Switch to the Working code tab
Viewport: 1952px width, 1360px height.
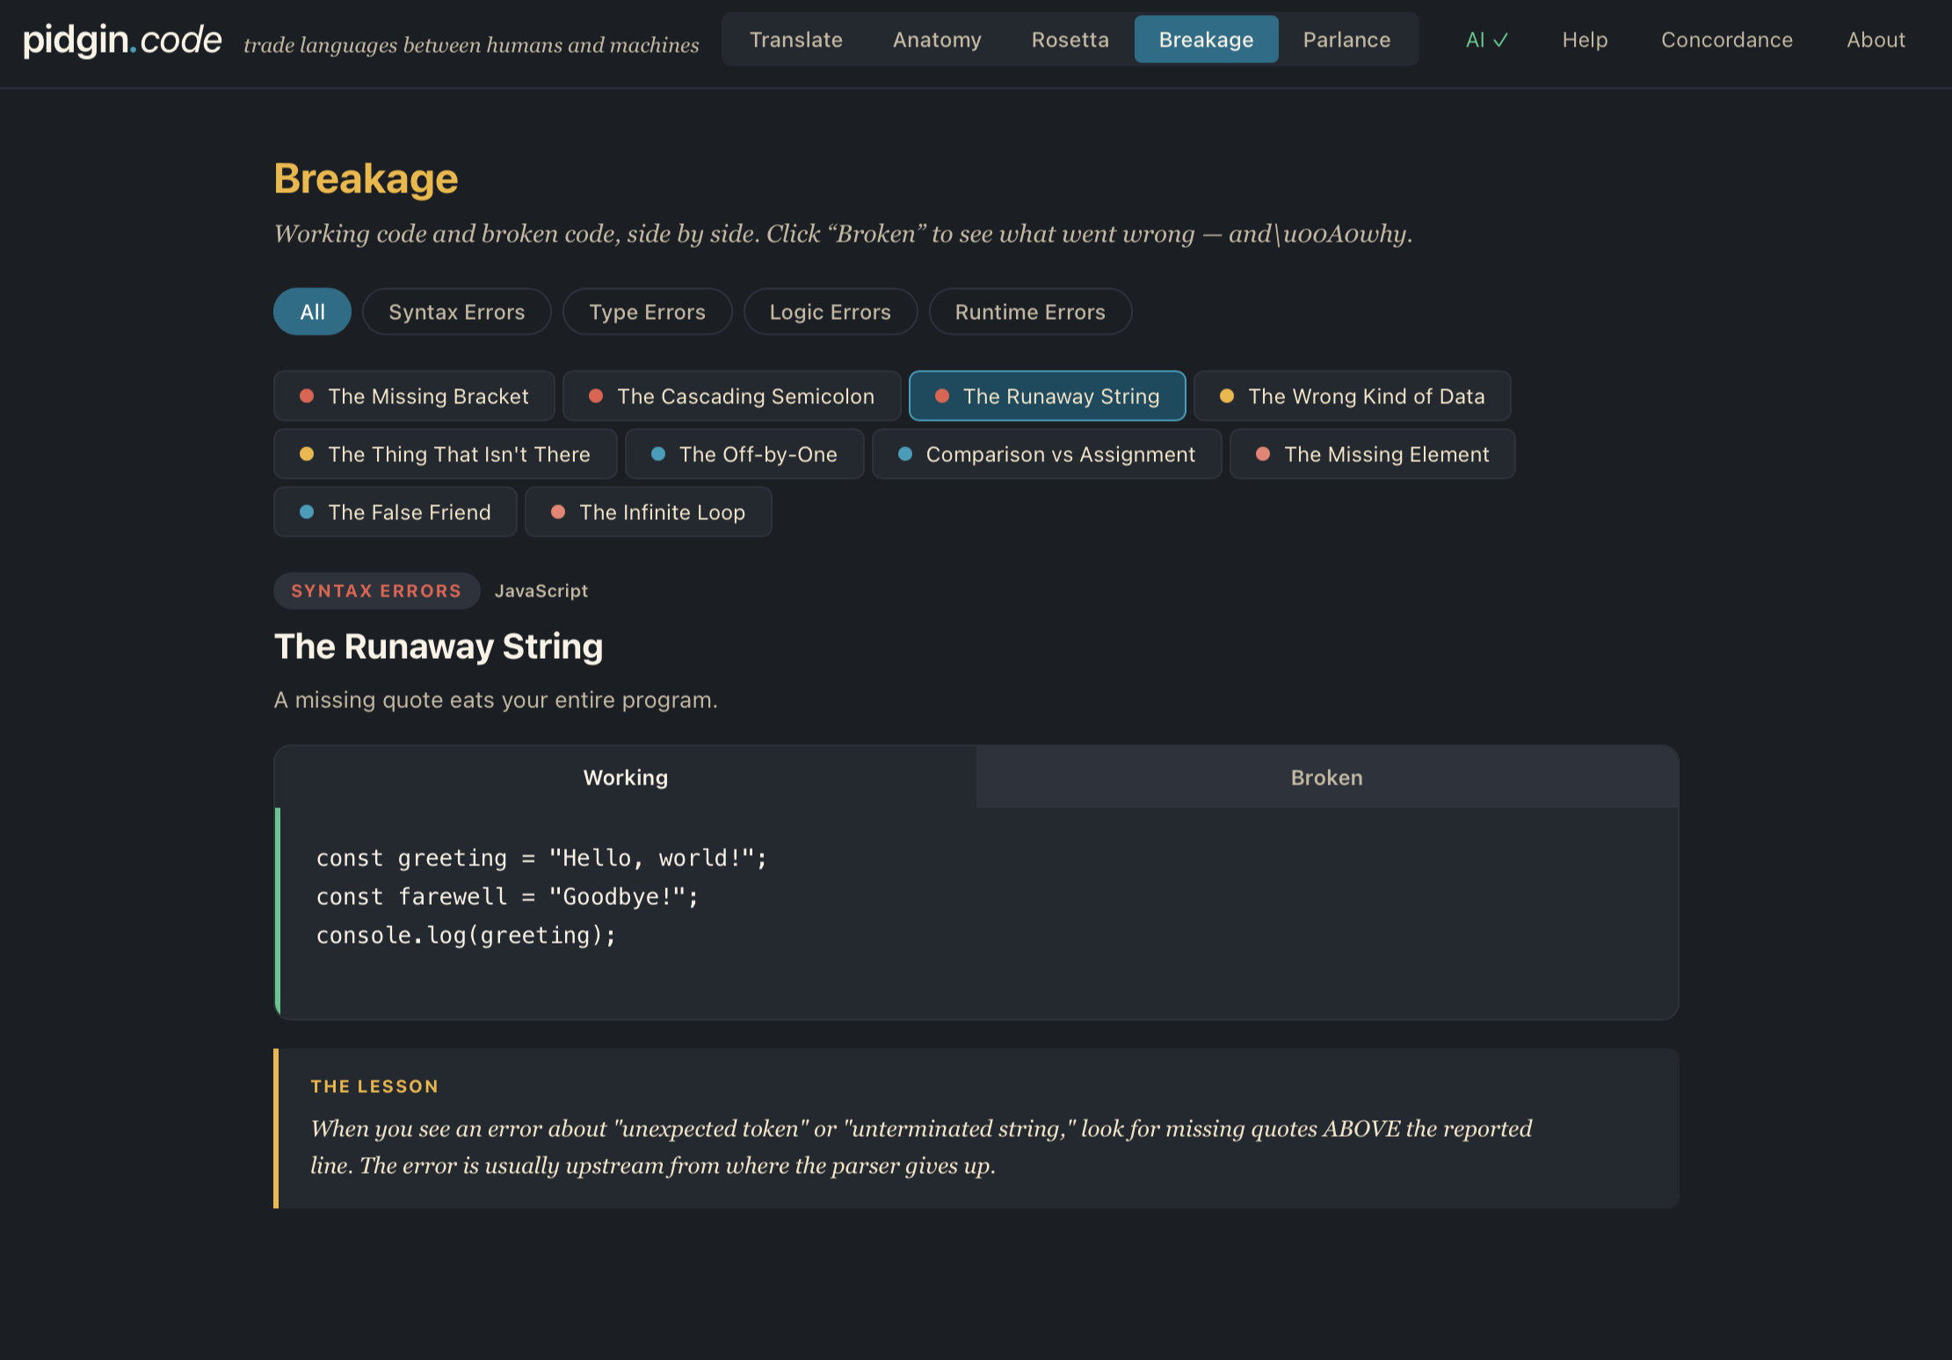625,777
